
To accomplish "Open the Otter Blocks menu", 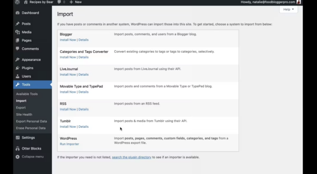I will click(x=32, y=148).
